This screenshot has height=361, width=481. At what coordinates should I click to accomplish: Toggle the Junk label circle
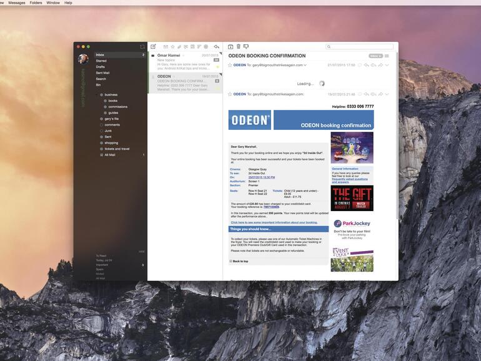(101, 131)
